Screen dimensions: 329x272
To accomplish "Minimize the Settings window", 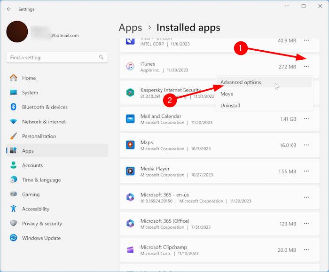I will pyautogui.click(x=287, y=6).
